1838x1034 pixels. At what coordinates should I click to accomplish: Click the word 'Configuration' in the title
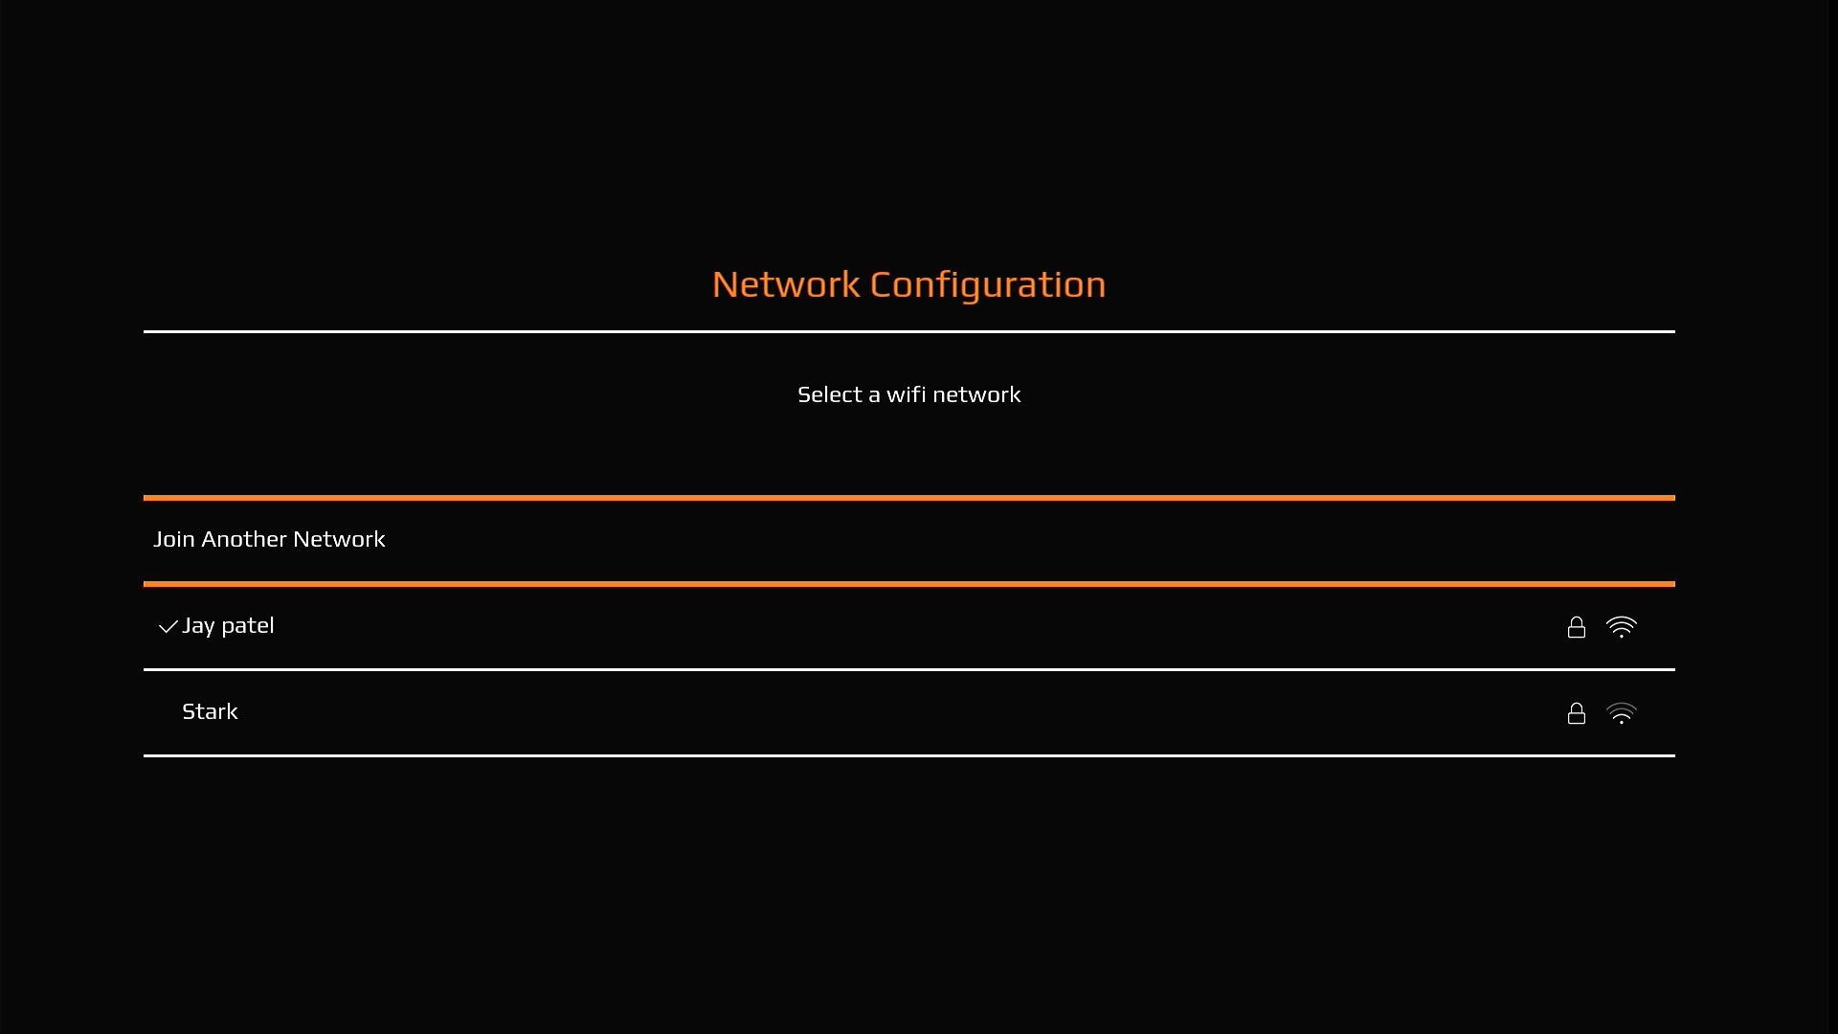[987, 284]
